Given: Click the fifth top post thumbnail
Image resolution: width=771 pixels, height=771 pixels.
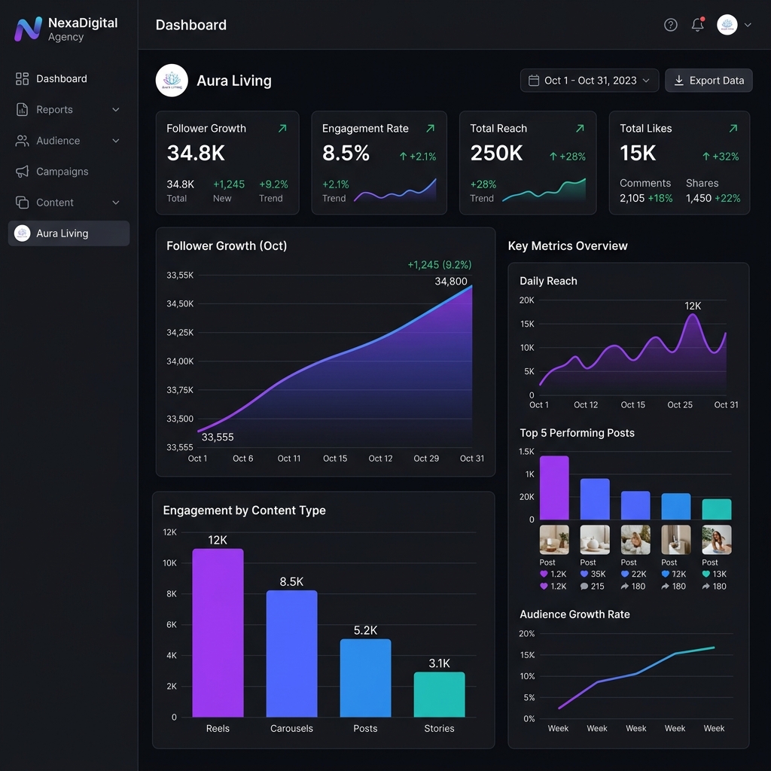Looking at the screenshot, I should click(x=717, y=540).
